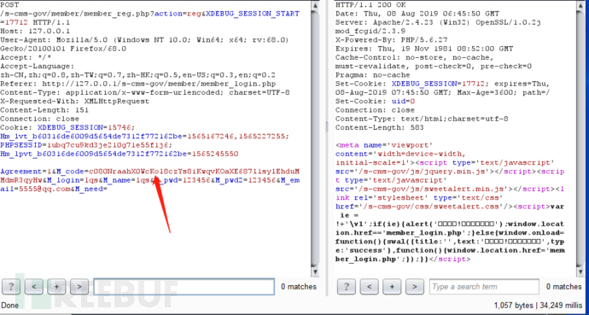Screen dimensions: 589x315
Task: Click request scrollbar down arrow
Action: (315, 271)
